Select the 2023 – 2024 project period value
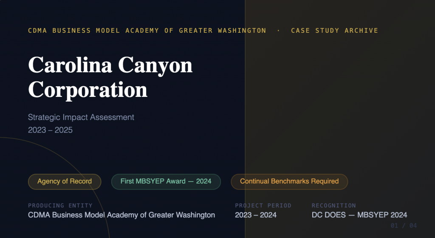The width and height of the screenshot is (435, 238). point(255,215)
